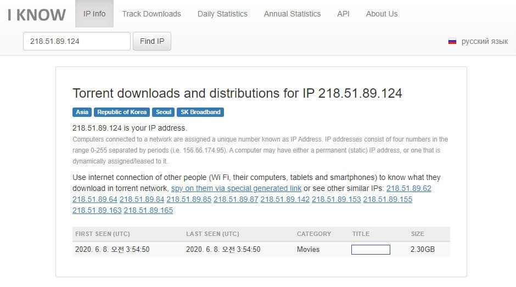Viewport: 516px width, 287px height.
Task: Click the page heading for IP 218.51.89.124
Action: pyautogui.click(x=237, y=93)
